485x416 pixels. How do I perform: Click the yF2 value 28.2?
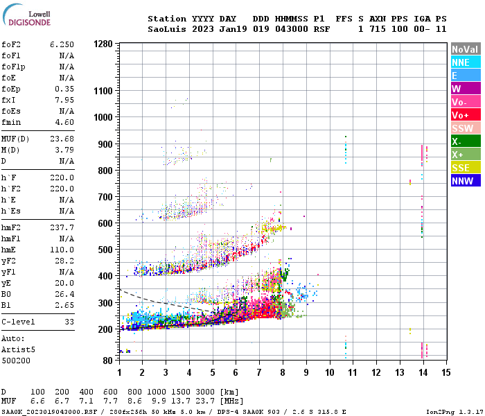[64, 261]
